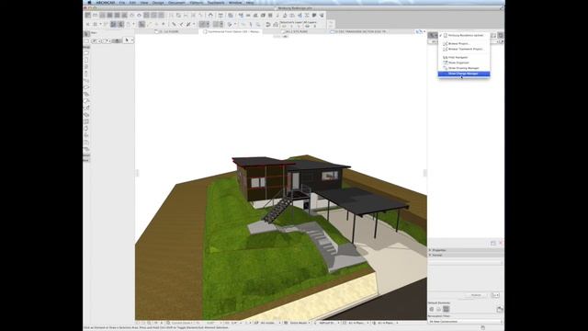Open the Renovation Filter dropdown
Image resolution: width=588 pixels, height=331 pixels.
point(466,322)
